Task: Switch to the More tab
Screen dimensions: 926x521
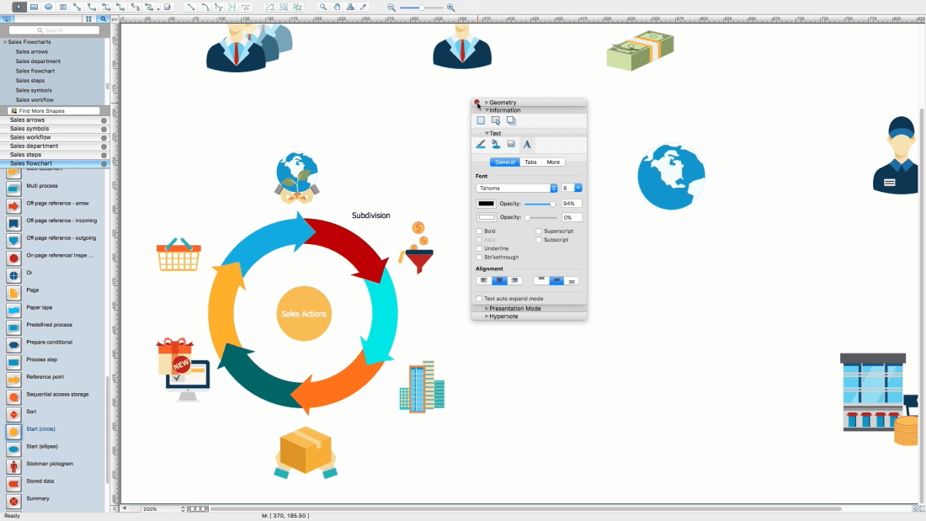Action: point(553,162)
